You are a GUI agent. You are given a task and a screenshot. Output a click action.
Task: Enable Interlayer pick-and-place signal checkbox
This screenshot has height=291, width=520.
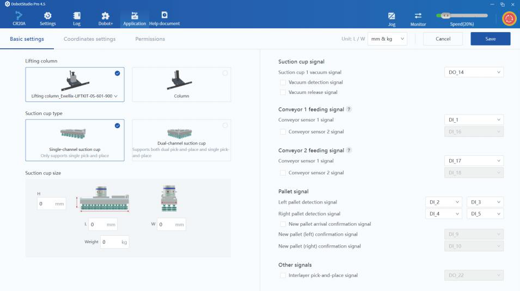[283, 275]
